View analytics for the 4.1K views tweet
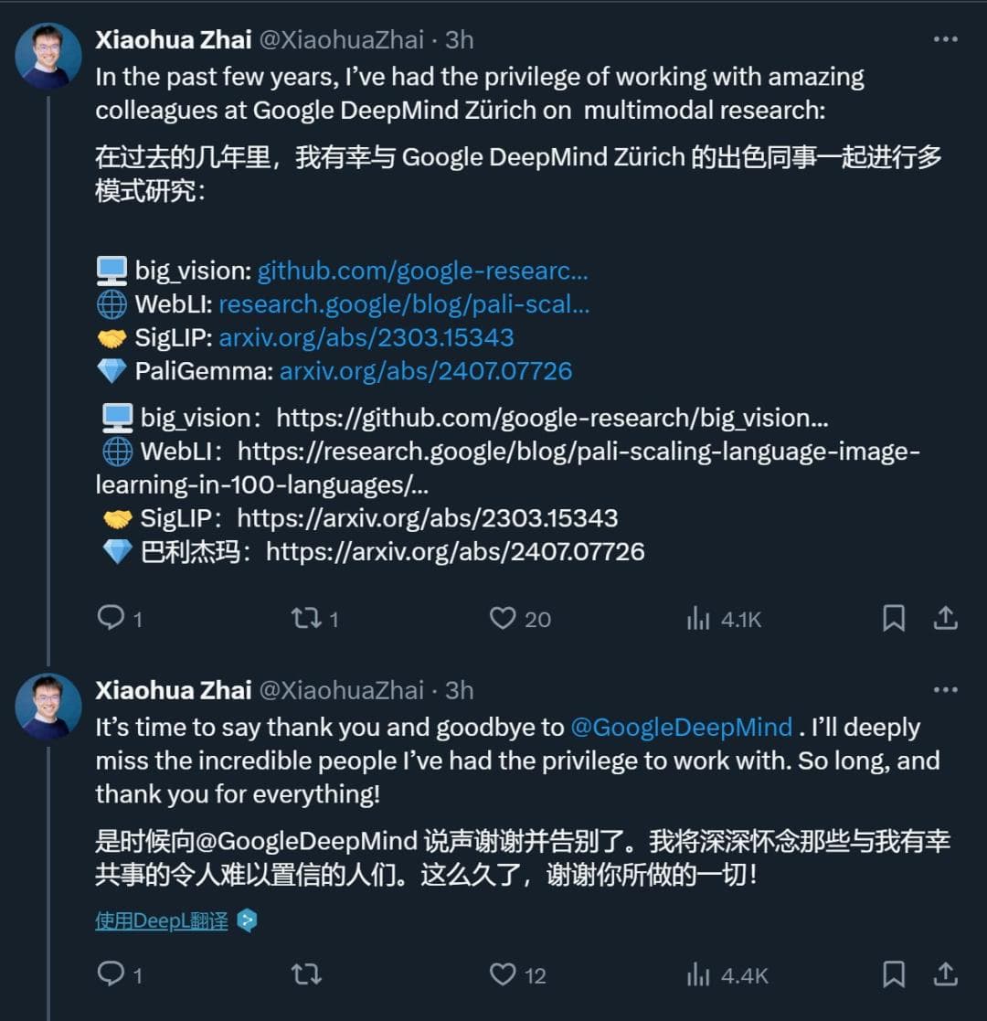The image size is (987, 1021). point(699,619)
